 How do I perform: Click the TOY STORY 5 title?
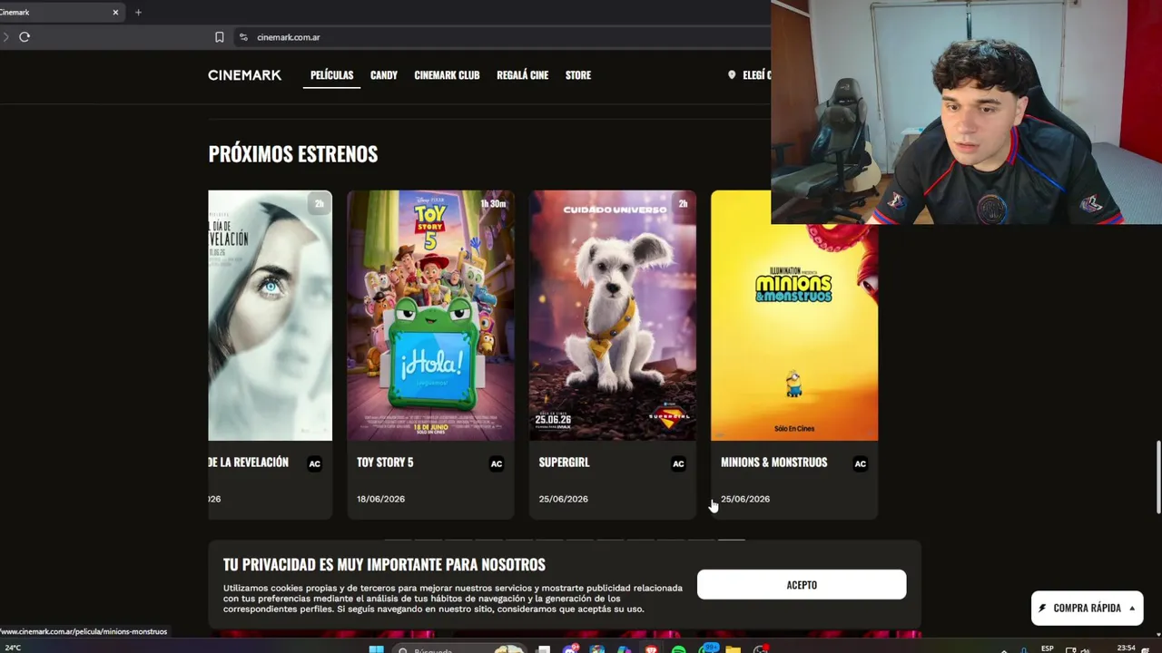coord(385,463)
